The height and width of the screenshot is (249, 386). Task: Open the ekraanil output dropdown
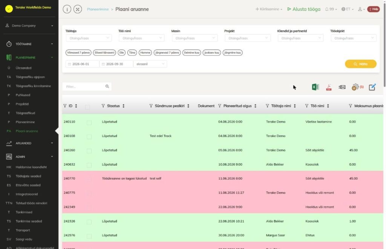point(150,64)
